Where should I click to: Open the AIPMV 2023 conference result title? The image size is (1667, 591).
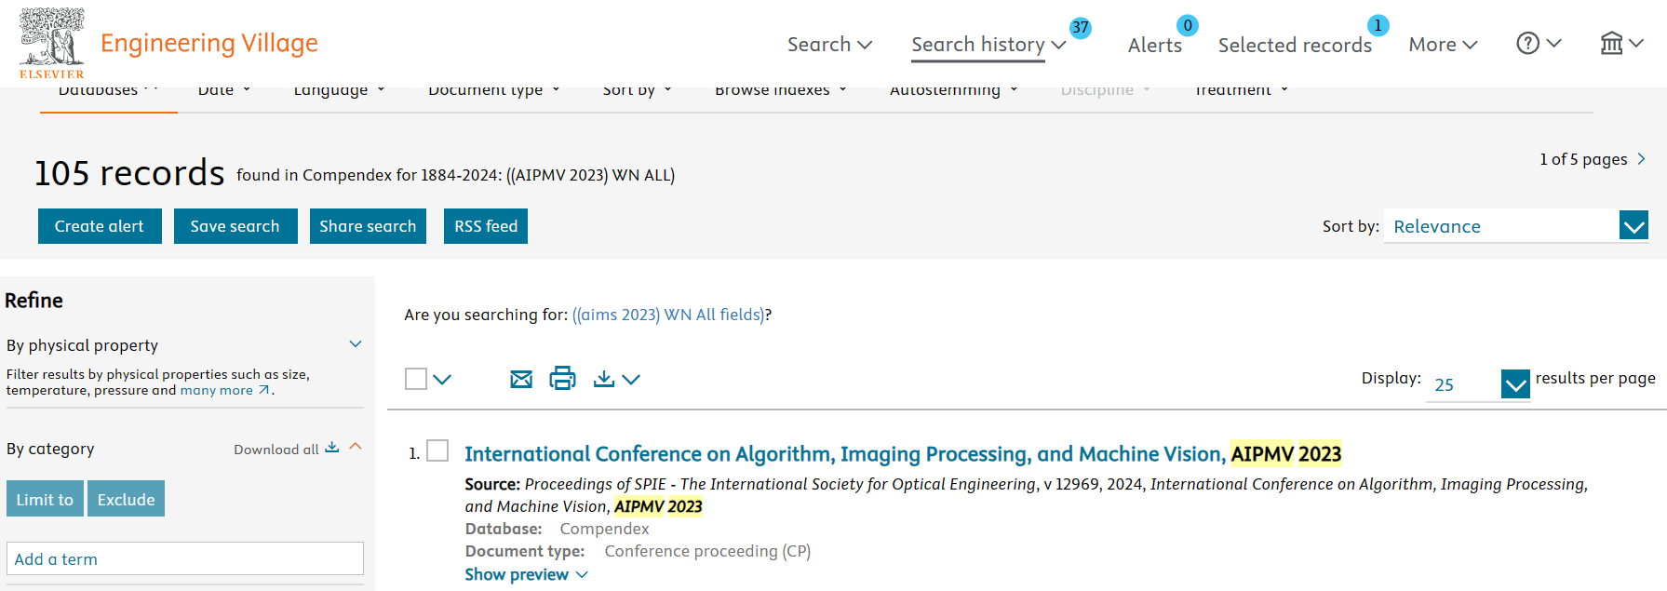click(x=903, y=453)
